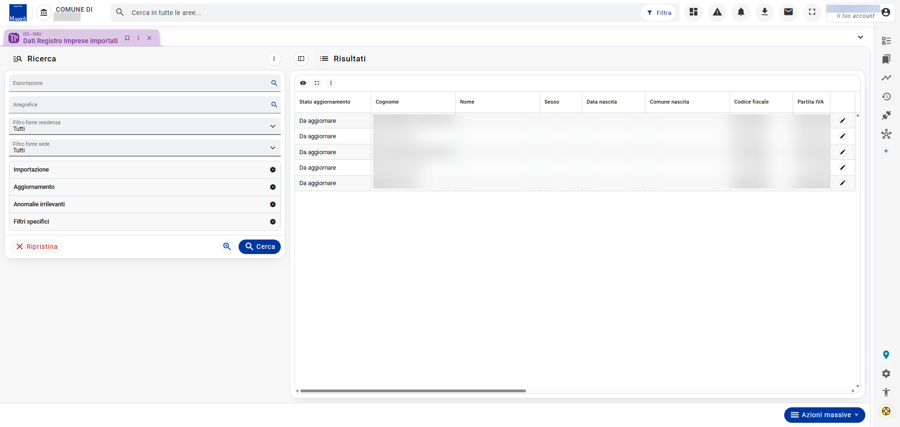Open the accessibility icon in right sidebar
The image size is (900, 427).
pyautogui.click(x=886, y=392)
